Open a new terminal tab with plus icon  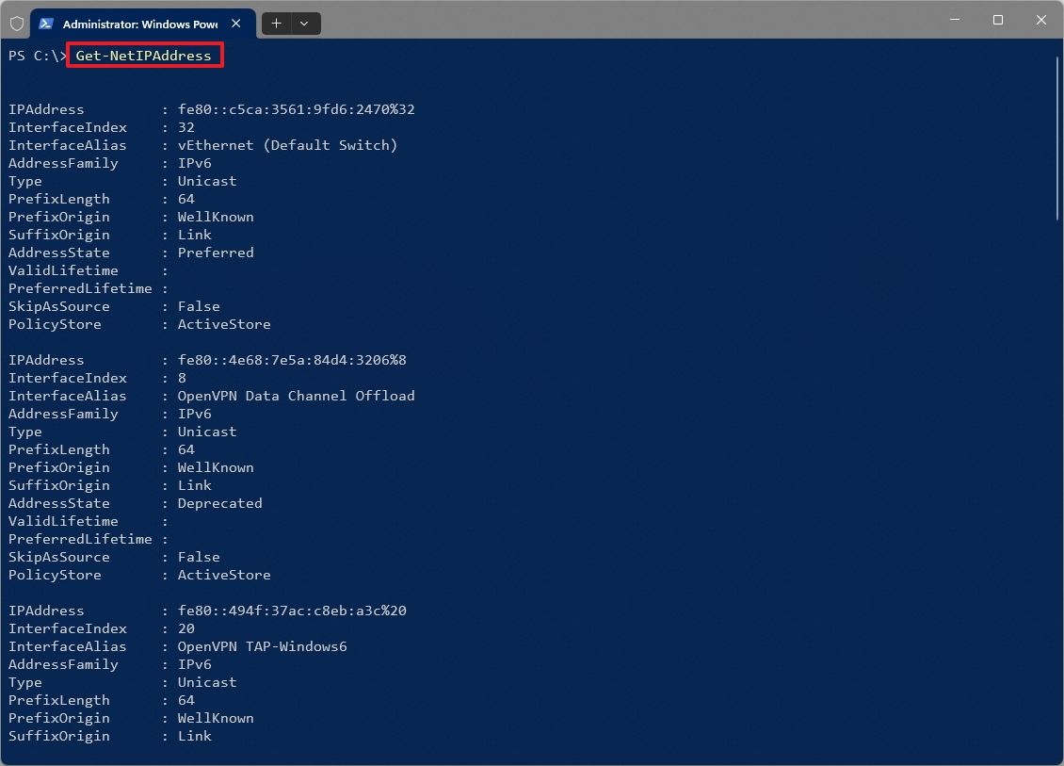275,24
